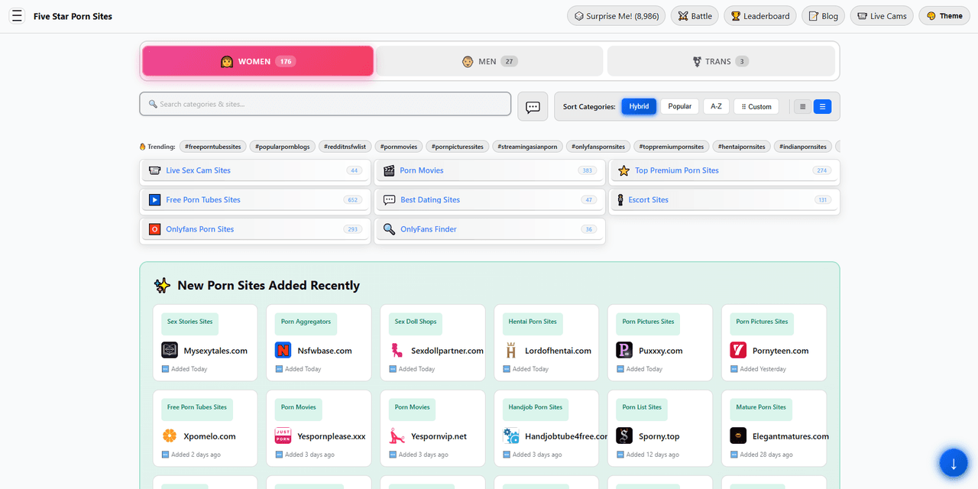The image size is (978, 489).
Task: Click the Elegantmatures.com icon
Action: pyautogui.click(x=738, y=436)
